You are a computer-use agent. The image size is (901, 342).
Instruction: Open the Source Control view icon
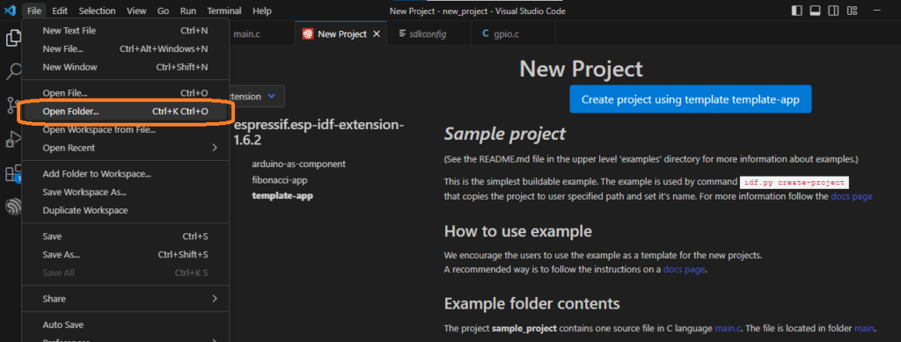tap(12, 106)
